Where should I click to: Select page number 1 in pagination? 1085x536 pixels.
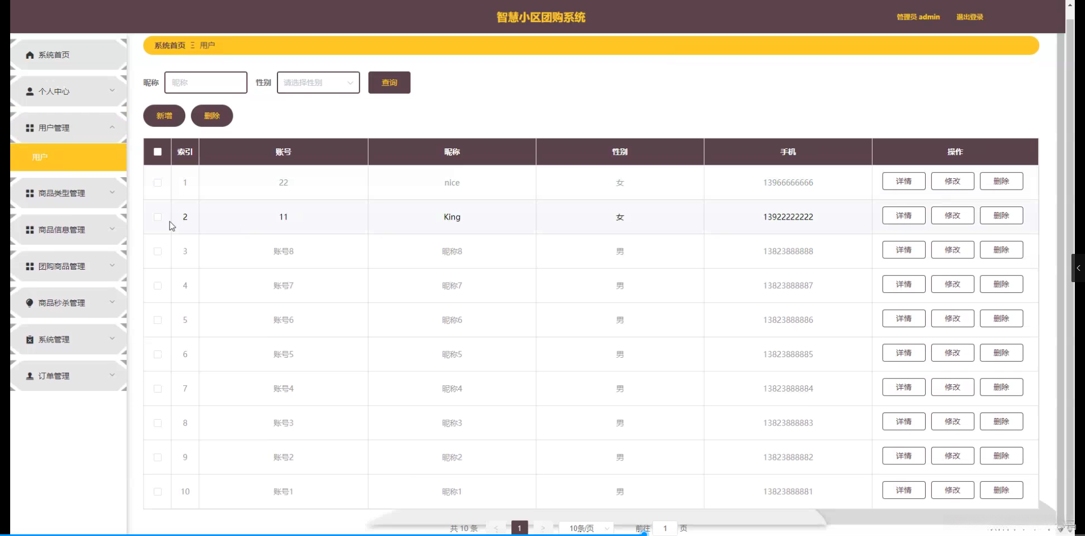tap(519, 529)
